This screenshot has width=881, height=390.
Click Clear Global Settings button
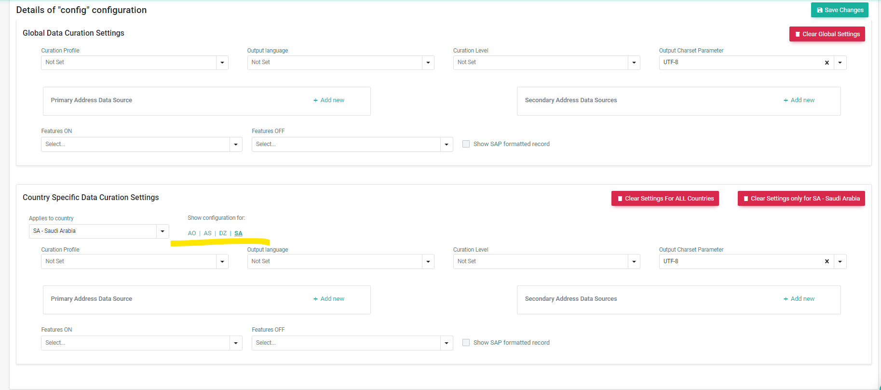[827, 34]
